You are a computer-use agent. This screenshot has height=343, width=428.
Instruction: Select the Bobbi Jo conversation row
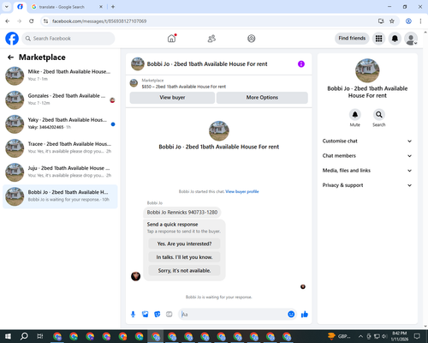click(x=60, y=196)
